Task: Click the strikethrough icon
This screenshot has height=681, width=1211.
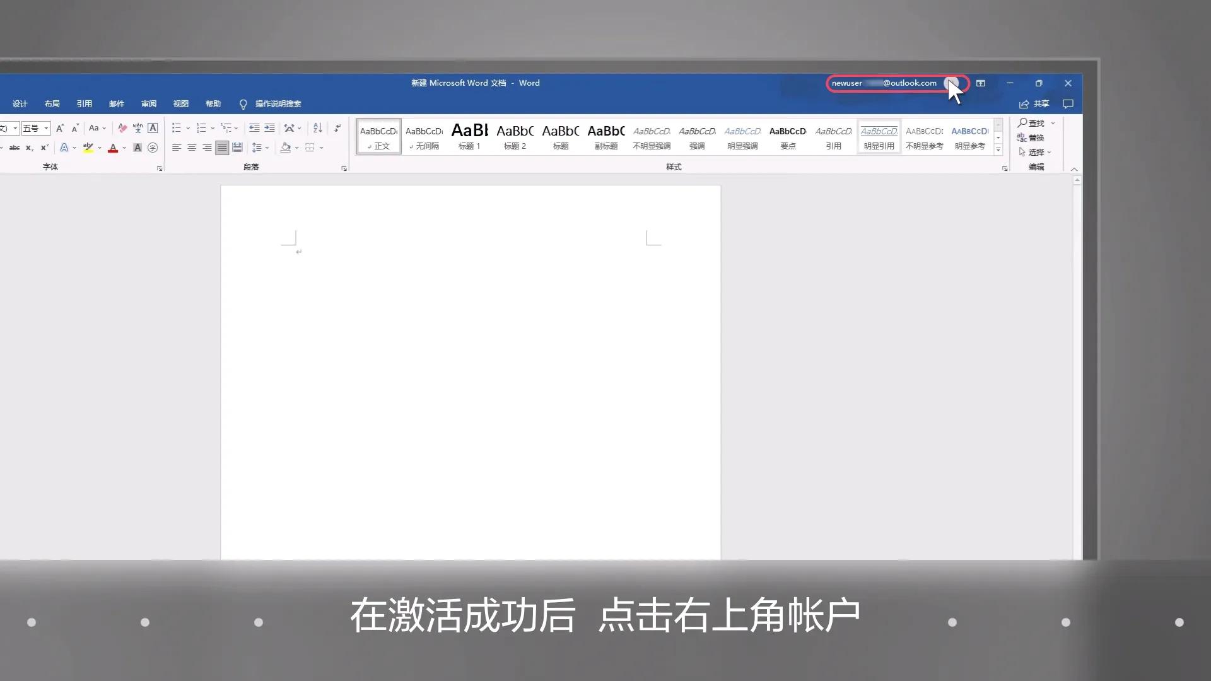Action: click(x=15, y=148)
